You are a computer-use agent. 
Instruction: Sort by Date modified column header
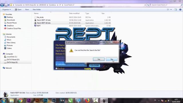(74, 13)
